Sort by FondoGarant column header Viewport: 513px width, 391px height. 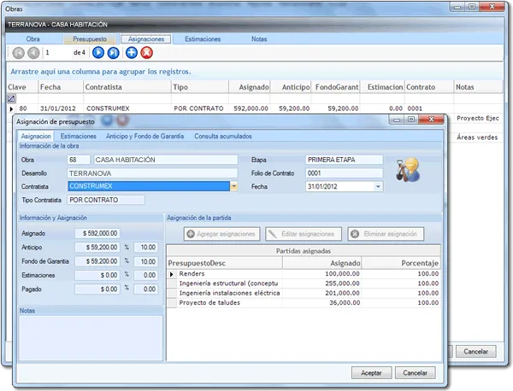335,87
